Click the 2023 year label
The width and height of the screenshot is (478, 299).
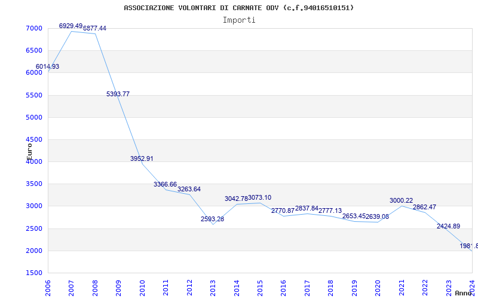point(449,288)
